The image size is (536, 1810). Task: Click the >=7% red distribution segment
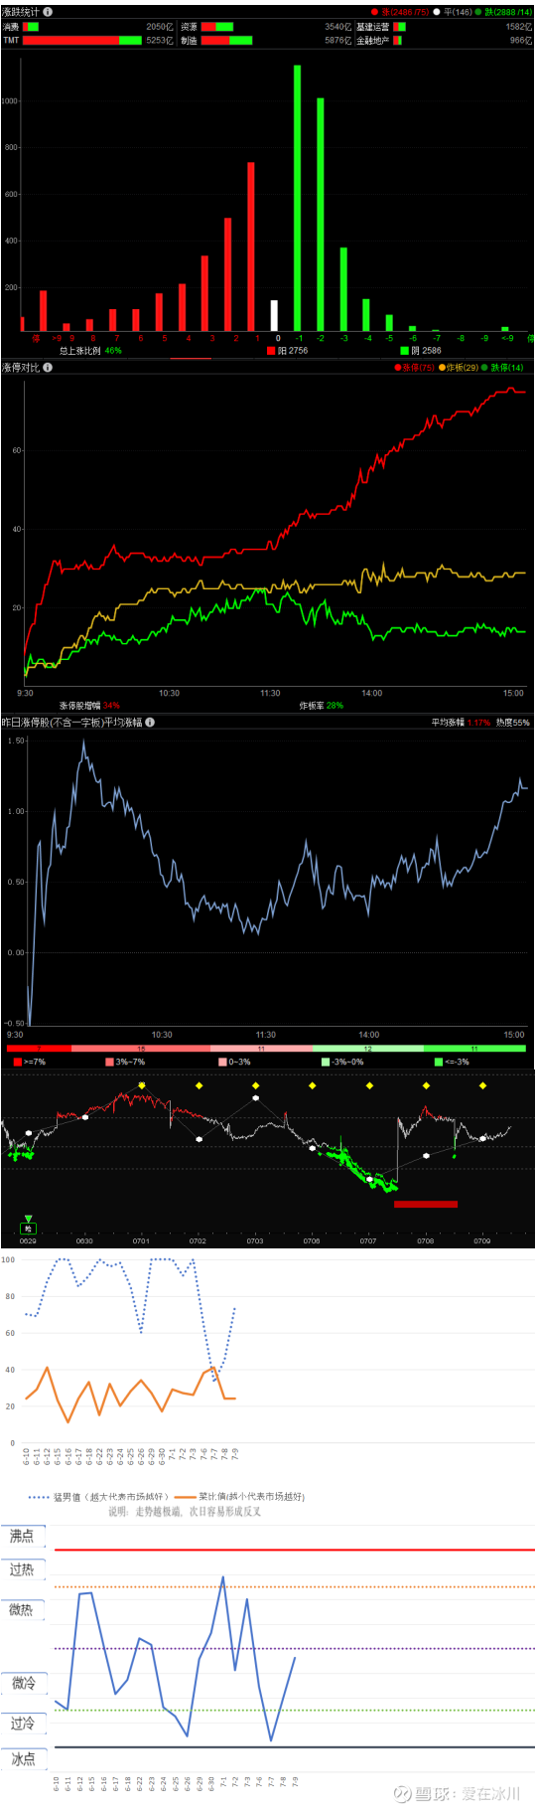coord(39,1049)
